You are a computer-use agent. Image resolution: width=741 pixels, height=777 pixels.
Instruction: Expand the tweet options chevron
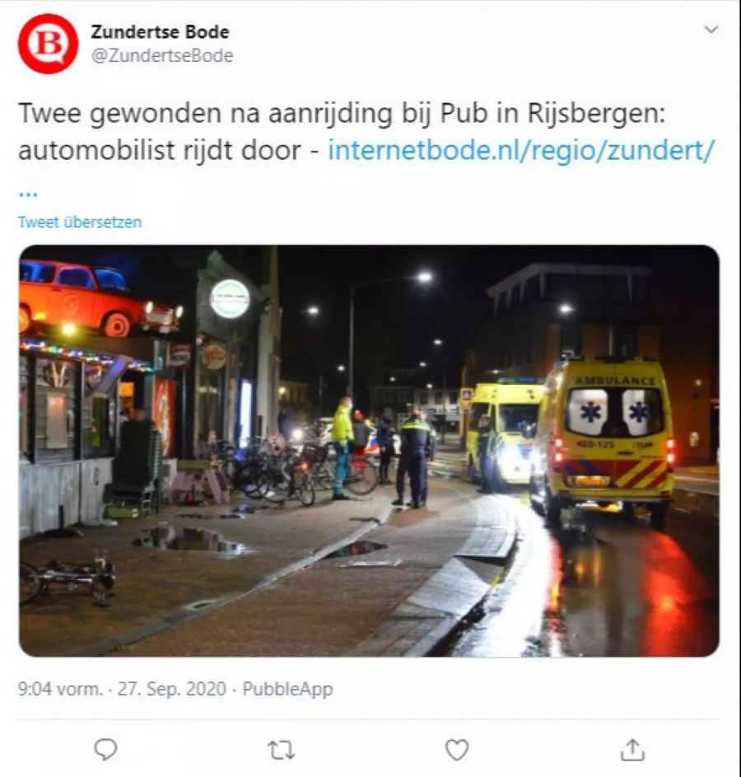point(711,30)
